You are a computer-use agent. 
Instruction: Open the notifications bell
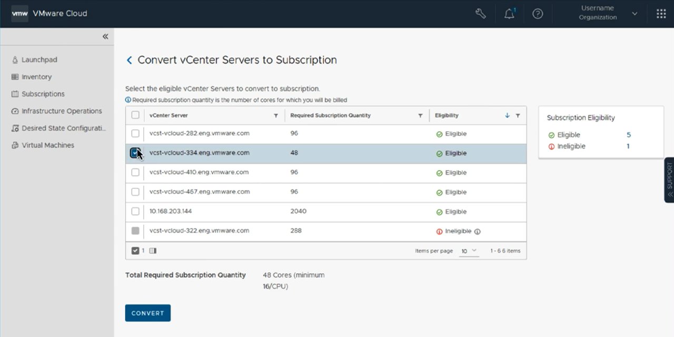tap(509, 14)
